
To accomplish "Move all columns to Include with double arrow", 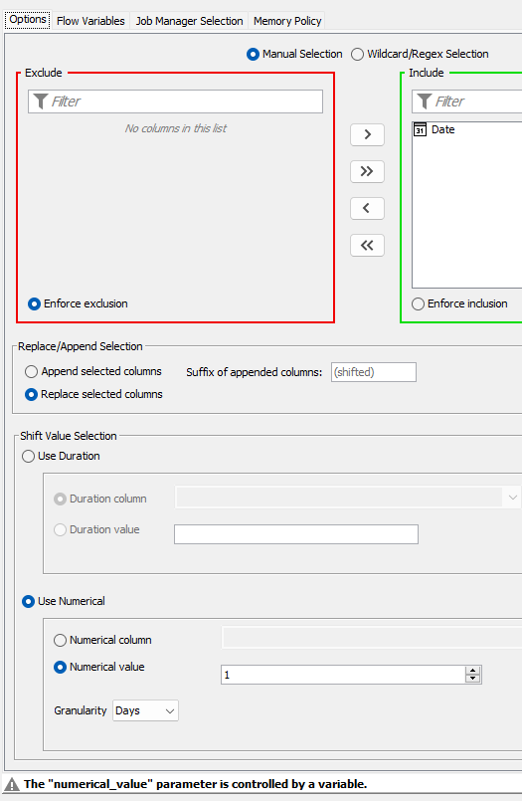I will pyautogui.click(x=367, y=171).
